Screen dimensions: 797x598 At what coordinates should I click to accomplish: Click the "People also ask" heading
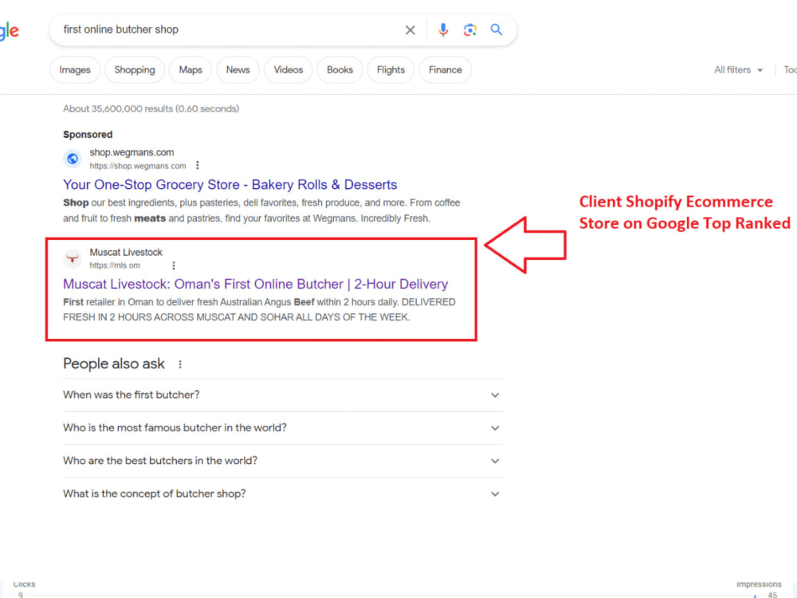click(114, 364)
